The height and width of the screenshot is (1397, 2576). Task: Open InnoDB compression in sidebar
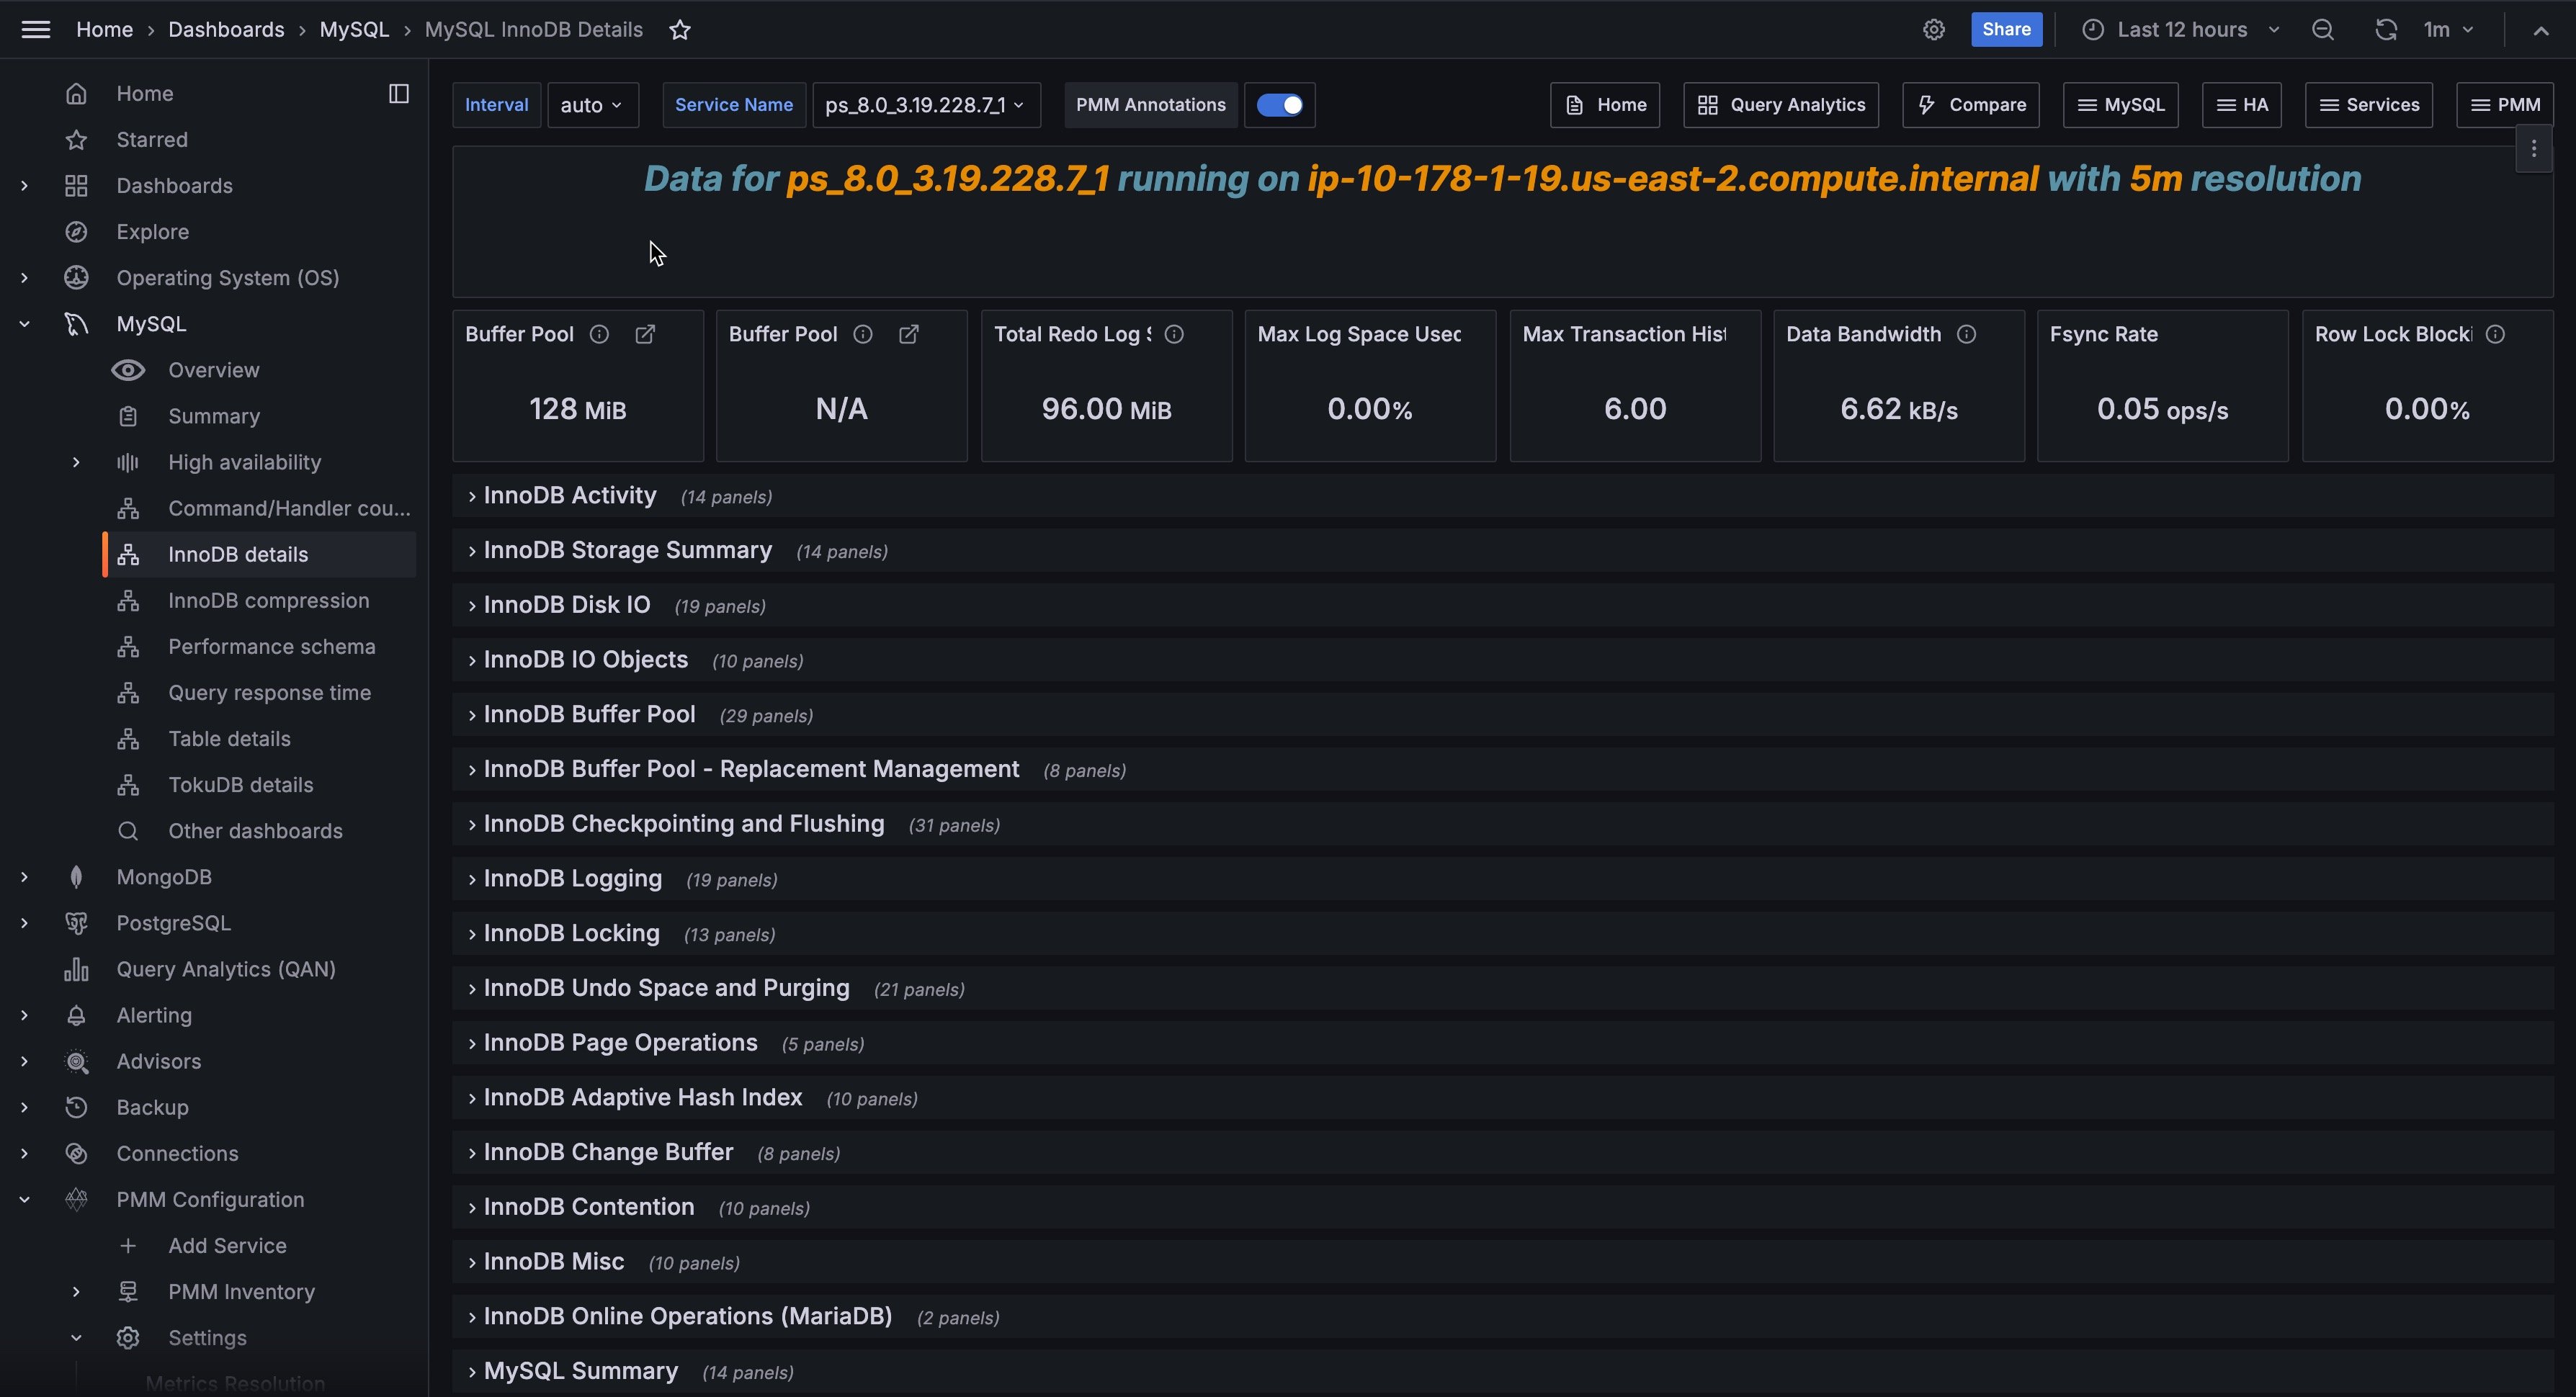268,601
